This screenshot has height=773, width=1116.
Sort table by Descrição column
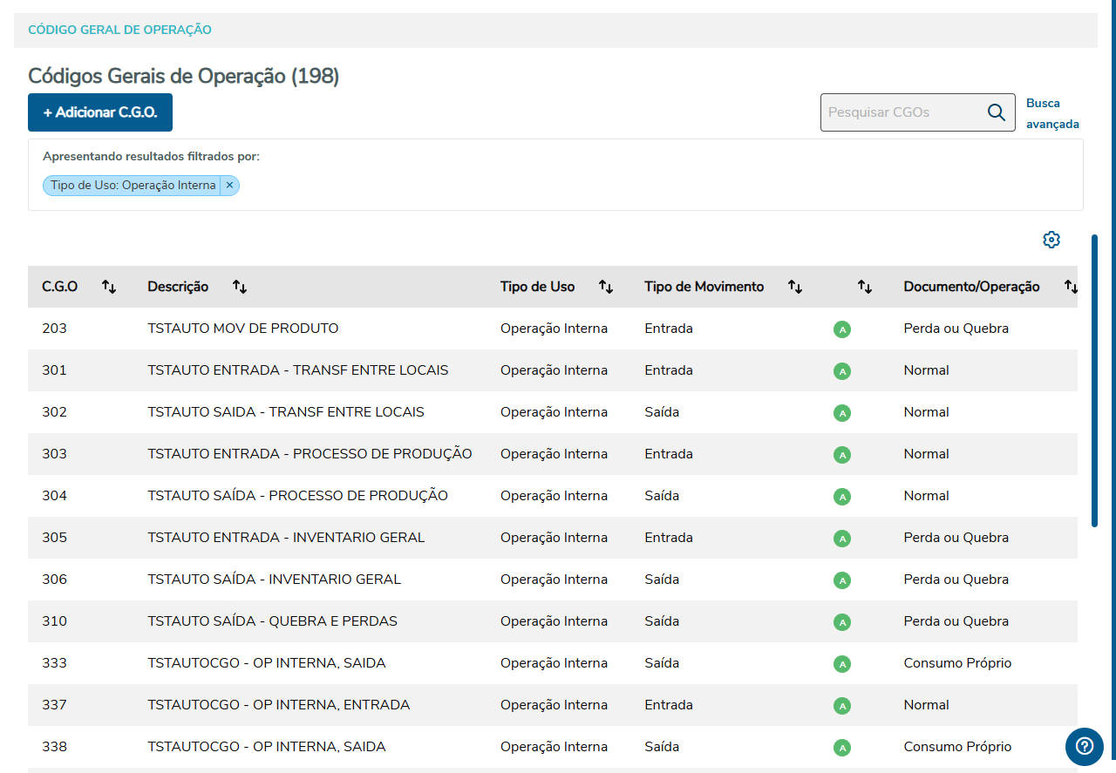click(x=240, y=287)
